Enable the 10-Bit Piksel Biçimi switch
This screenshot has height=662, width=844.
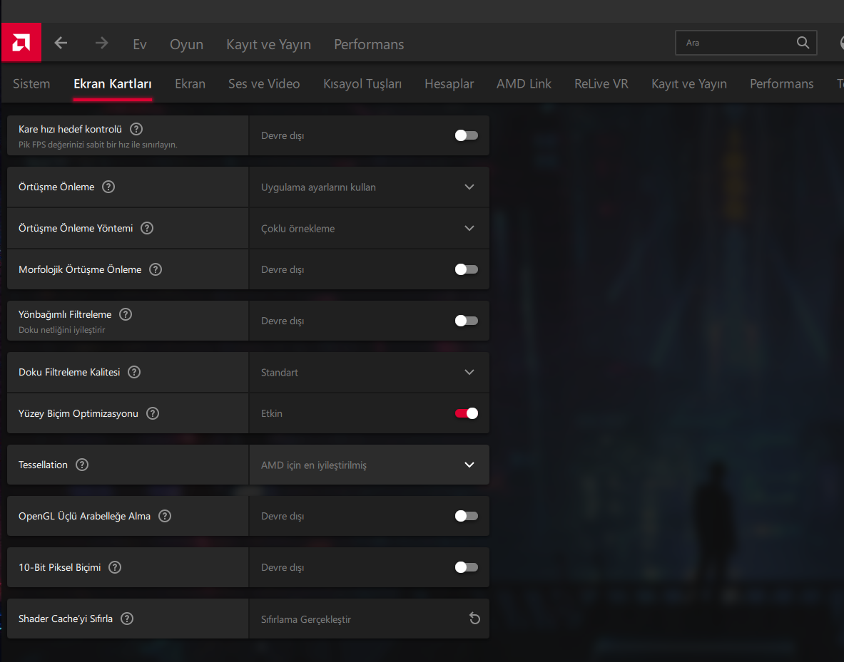coord(466,567)
